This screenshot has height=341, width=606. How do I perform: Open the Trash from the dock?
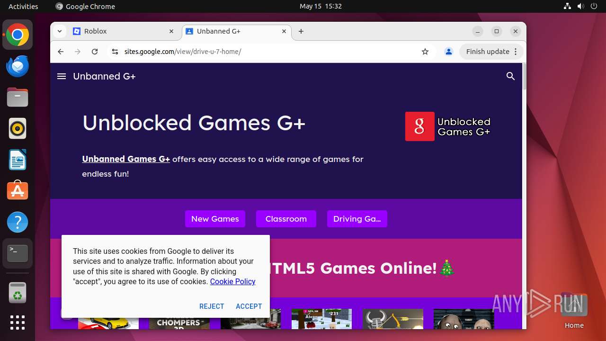pos(18,292)
